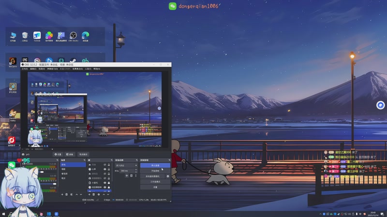The image size is (387, 217).
Task: Hide the 浏览器 source with its eye icon
Action: (x=105, y=187)
